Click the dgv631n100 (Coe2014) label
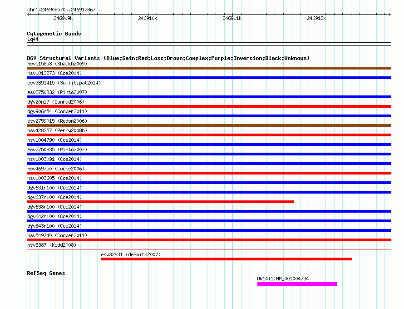The height and width of the screenshot is (309, 404). pyautogui.click(x=54, y=188)
